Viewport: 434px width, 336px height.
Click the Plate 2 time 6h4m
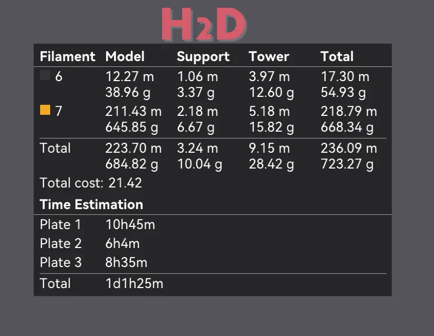[x=122, y=243]
